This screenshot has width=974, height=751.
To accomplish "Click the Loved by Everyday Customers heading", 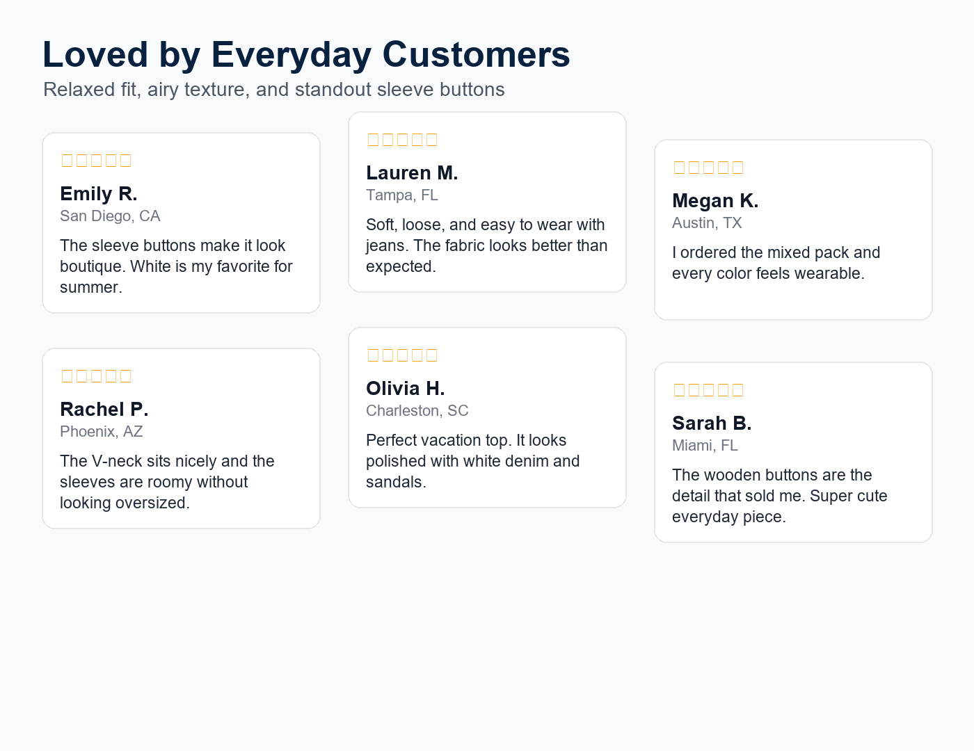I will (306, 54).
